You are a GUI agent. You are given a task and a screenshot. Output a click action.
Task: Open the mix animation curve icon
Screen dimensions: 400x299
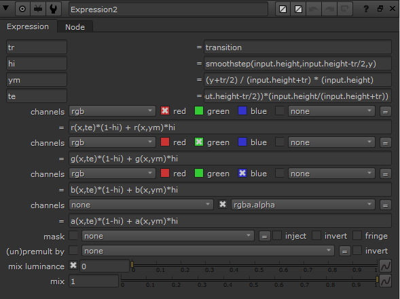pos(386,281)
